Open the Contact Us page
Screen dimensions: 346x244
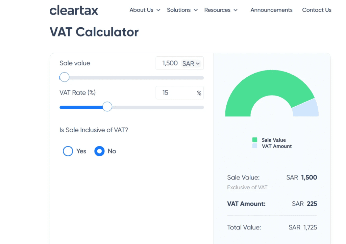click(317, 10)
